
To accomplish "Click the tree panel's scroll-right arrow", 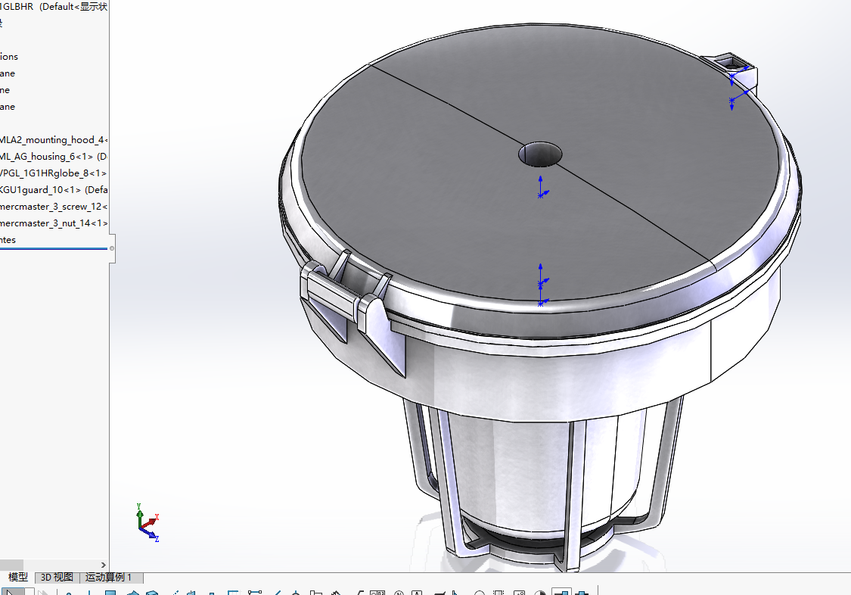I will pyautogui.click(x=104, y=565).
